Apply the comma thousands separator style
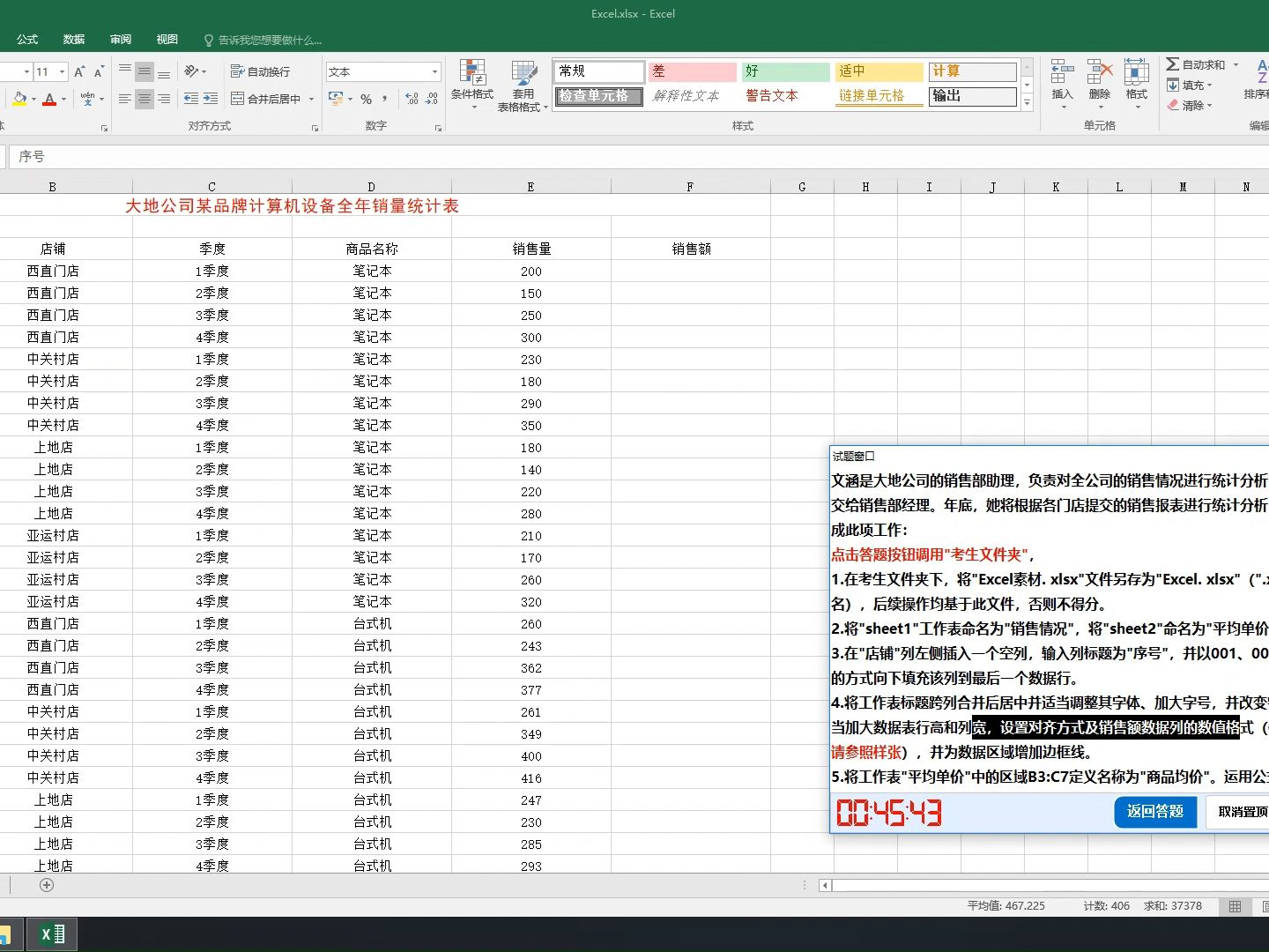 [x=385, y=99]
